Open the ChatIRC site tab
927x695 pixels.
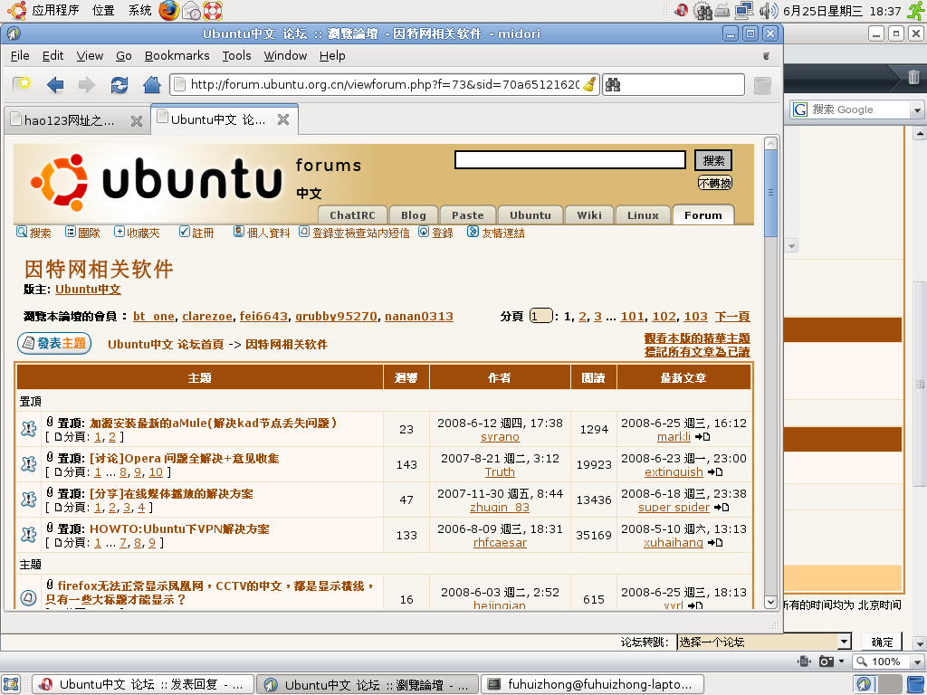tap(352, 215)
